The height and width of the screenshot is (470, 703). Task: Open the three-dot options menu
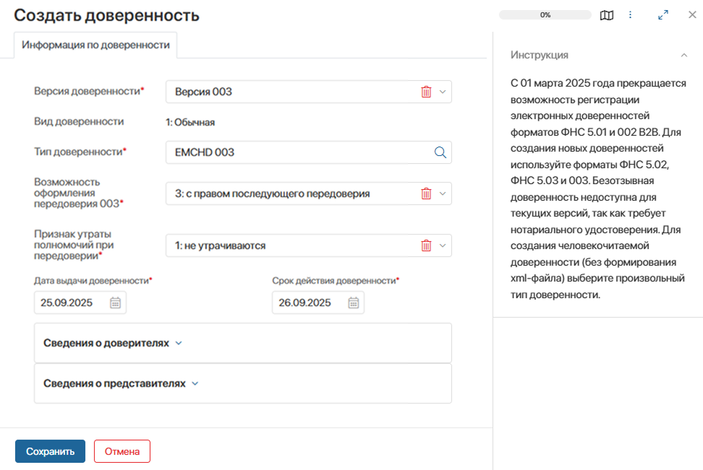(x=630, y=15)
